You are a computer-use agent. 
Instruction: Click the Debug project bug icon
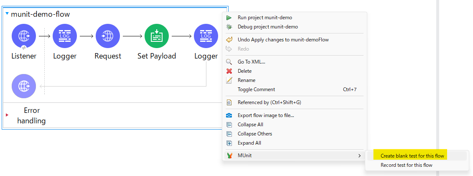[229, 27]
